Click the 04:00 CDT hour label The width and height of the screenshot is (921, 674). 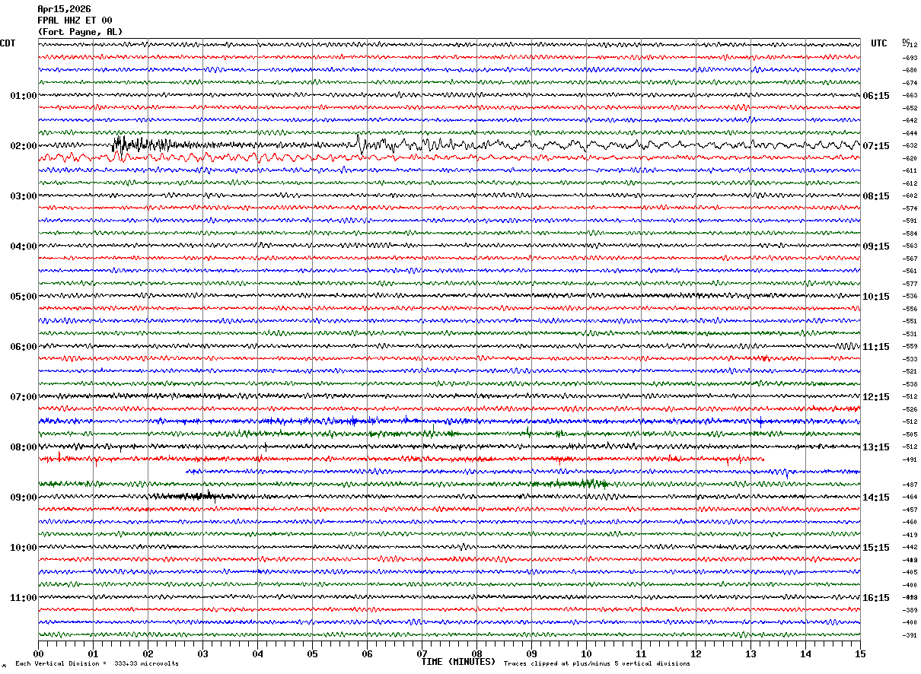coord(23,246)
